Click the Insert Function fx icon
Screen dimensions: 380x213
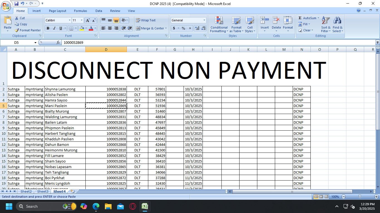pyautogui.click(x=58, y=42)
